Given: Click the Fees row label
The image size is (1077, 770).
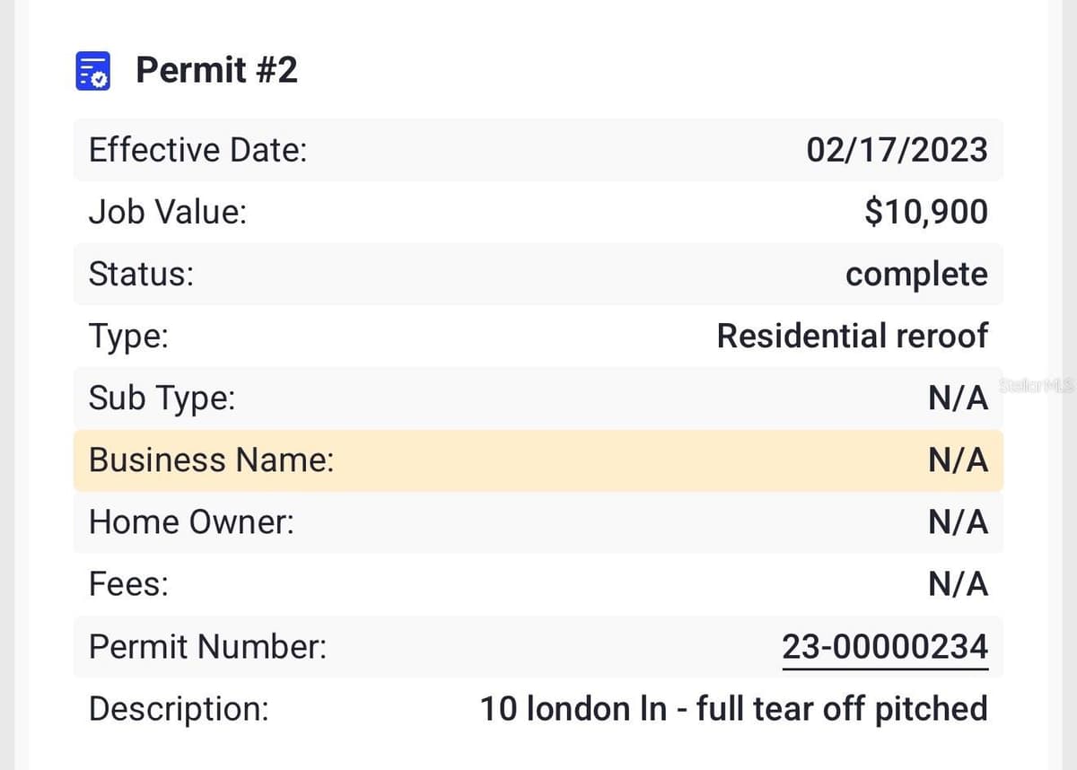Looking at the screenshot, I should [128, 584].
